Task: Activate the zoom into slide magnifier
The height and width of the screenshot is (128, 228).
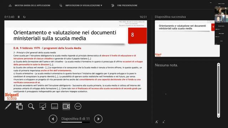Action: [31, 106]
